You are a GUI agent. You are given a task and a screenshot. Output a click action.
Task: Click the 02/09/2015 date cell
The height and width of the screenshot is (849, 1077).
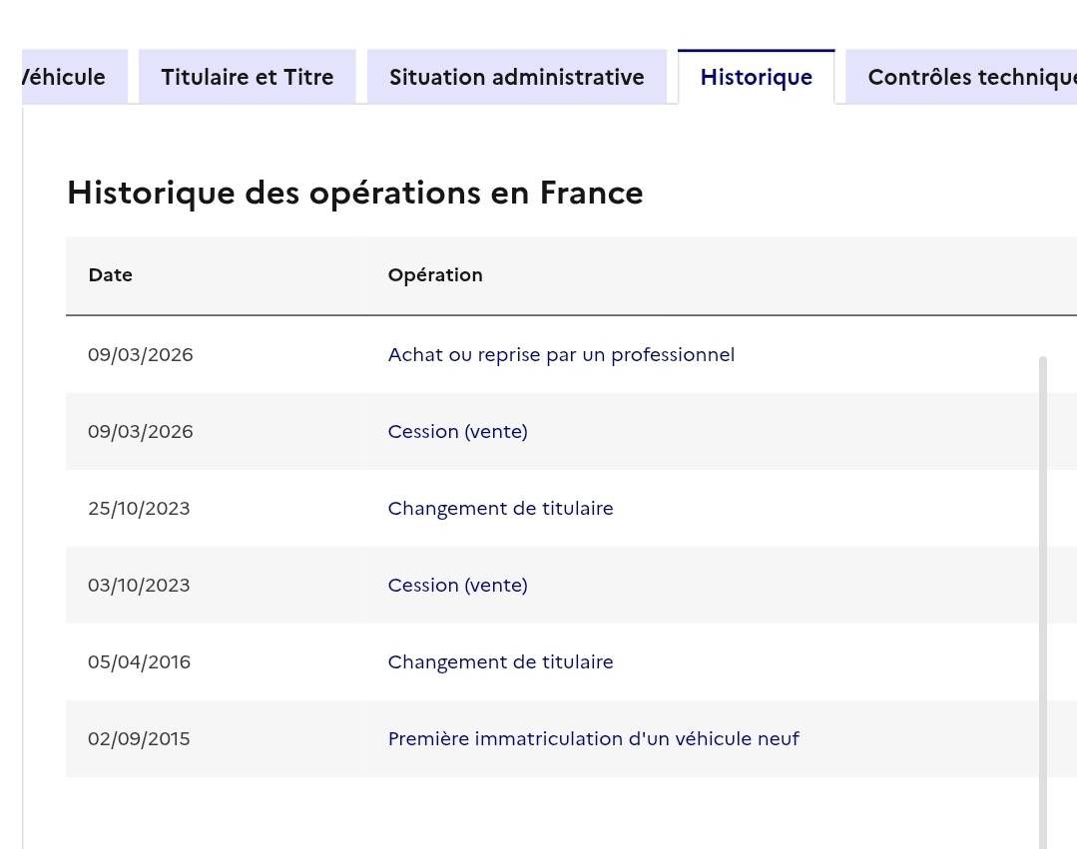[x=139, y=738]
